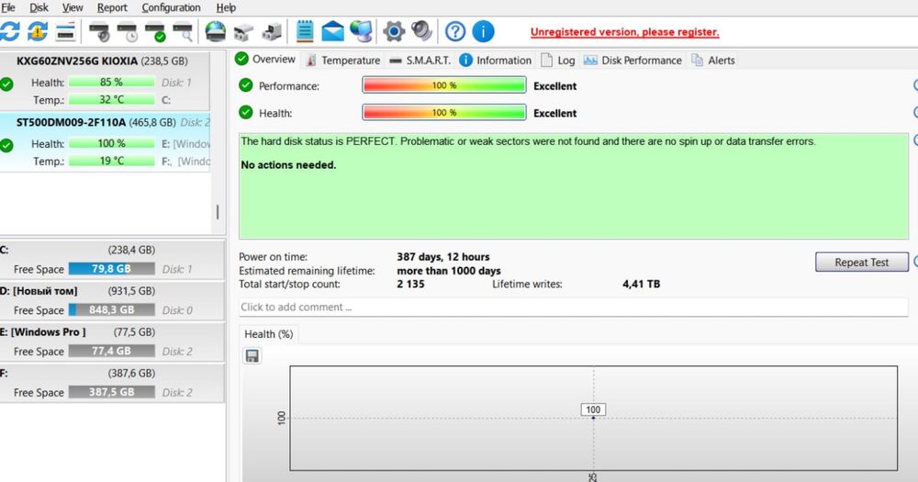Click the globe with monitor icon

pyautogui.click(x=361, y=31)
